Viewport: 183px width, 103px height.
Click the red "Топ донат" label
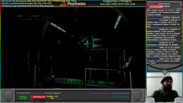37,93
